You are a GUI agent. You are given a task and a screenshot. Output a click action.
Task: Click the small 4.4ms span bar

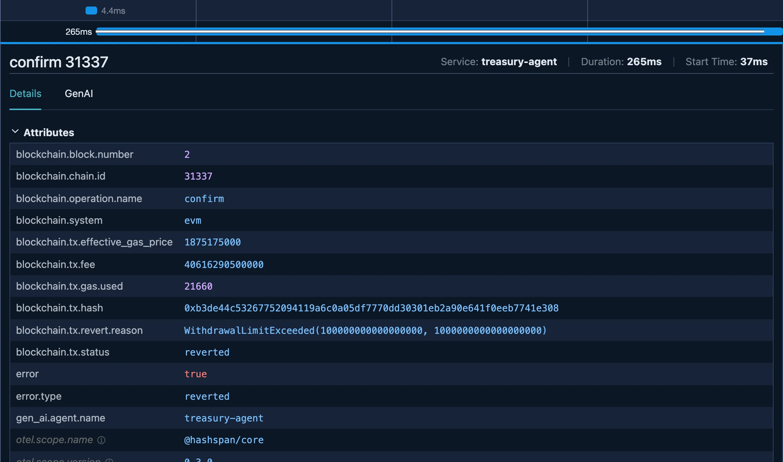pos(91,10)
